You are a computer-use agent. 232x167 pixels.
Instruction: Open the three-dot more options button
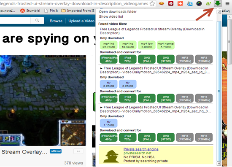(78, 151)
